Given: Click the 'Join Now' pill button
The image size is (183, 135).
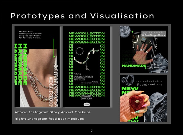Looking at the screenshot, I should click(x=87, y=105).
